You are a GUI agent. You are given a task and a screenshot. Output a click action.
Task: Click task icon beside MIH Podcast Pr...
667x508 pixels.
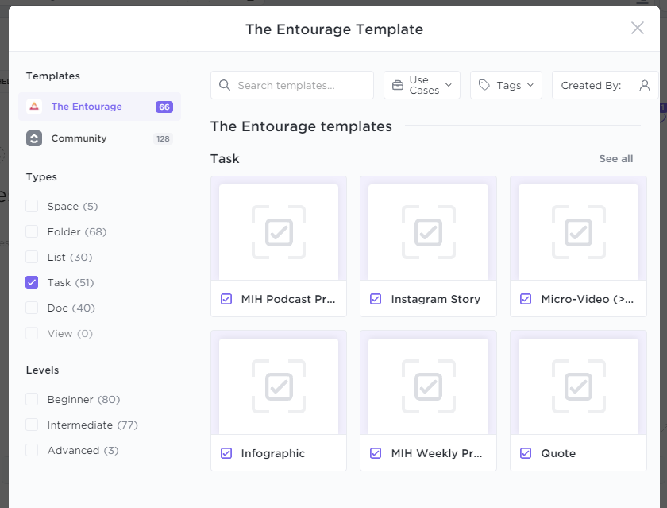(226, 299)
